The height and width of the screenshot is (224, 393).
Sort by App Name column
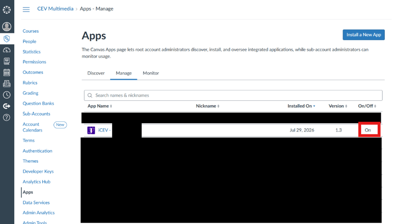click(x=100, y=106)
